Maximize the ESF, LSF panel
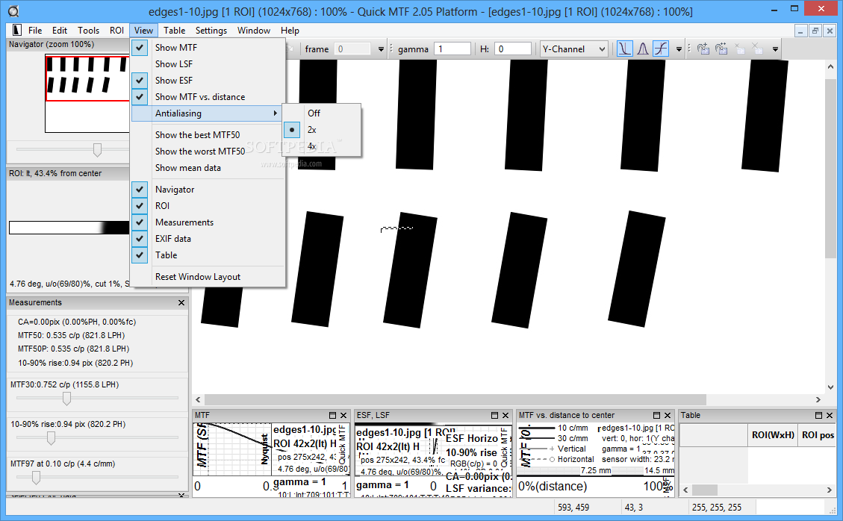Viewport: 843px width, 521px height. click(494, 415)
